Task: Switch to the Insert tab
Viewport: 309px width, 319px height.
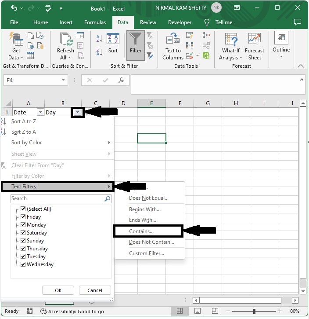Action: (66, 22)
